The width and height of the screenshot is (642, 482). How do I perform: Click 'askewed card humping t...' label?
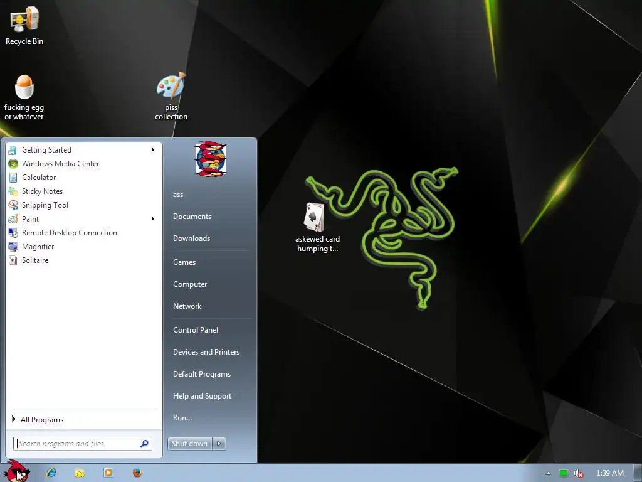pos(318,244)
